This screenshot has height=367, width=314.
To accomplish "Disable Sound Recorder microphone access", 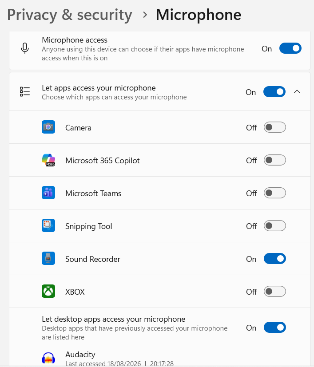I will [275, 259].
